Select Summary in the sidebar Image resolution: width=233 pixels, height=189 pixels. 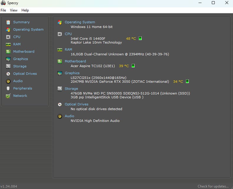click(x=22, y=22)
